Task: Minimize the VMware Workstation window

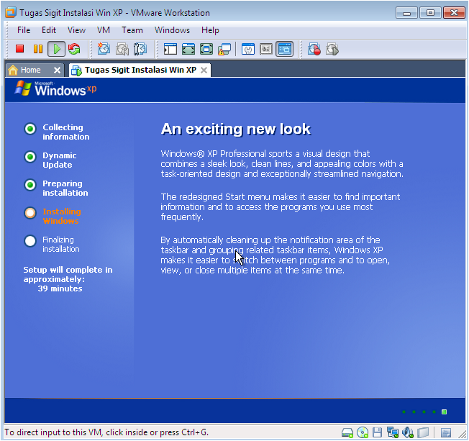Action: coord(406,13)
